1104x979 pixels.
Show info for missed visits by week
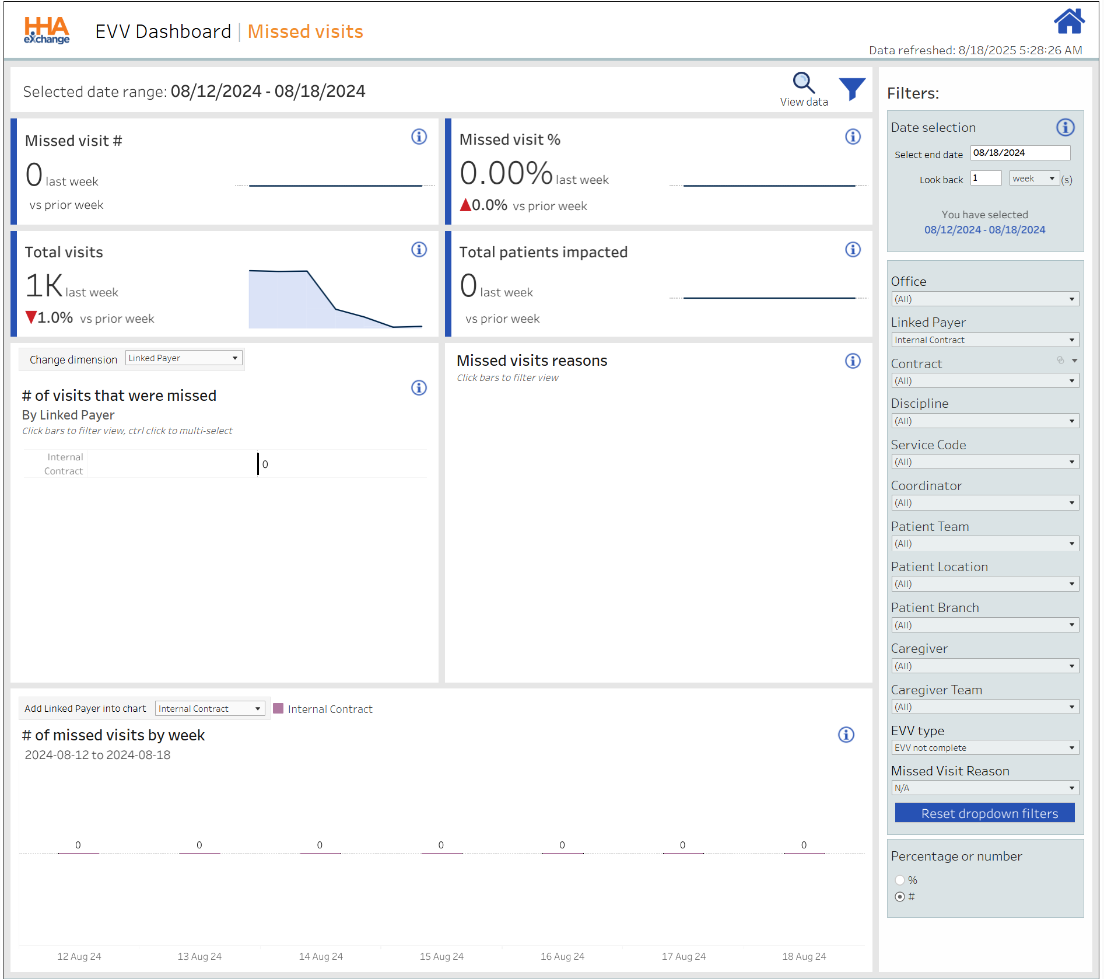coord(846,735)
